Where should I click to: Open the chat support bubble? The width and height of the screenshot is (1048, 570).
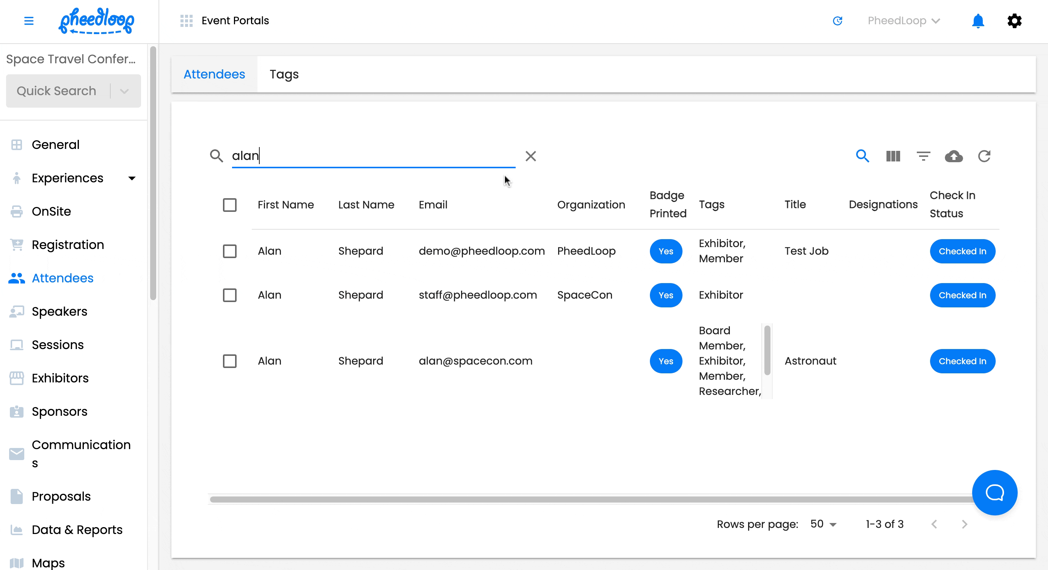pyautogui.click(x=994, y=493)
